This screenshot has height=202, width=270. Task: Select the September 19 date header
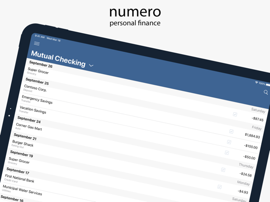coord(22,154)
